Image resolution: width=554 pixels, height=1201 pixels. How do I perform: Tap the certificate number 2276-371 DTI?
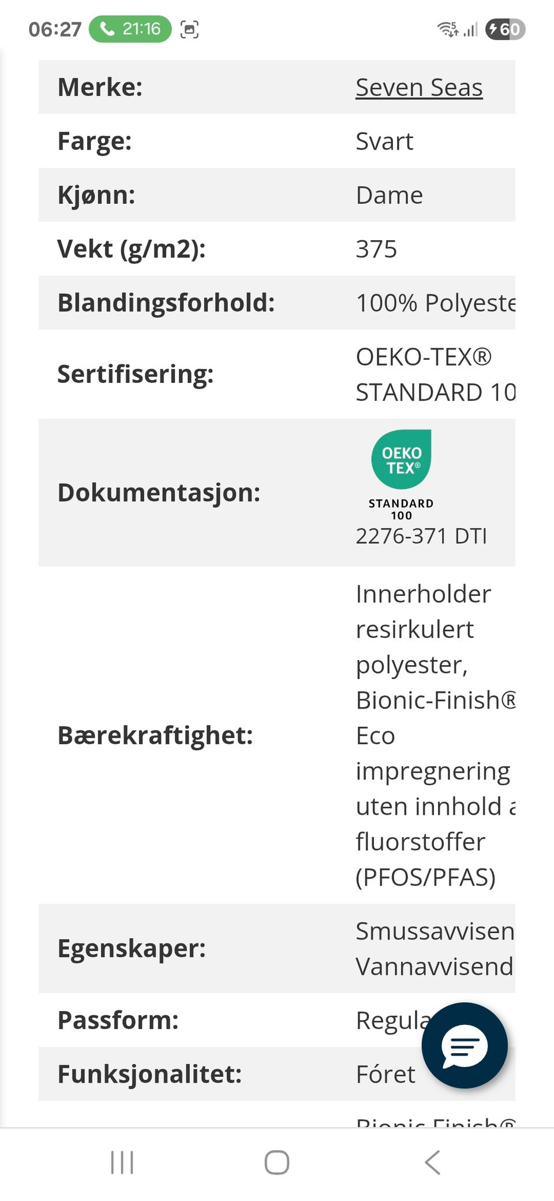point(421,536)
